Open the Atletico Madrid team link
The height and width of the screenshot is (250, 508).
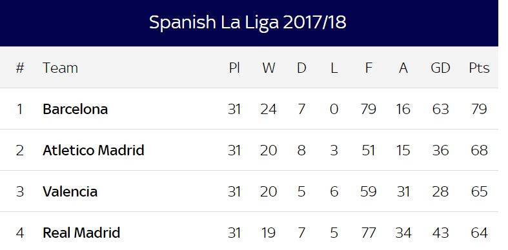coord(94,150)
